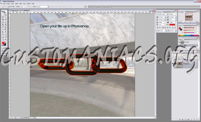Adjust the Navigator zoom slider
The image size is (201, 122).
tap(191, 22)
